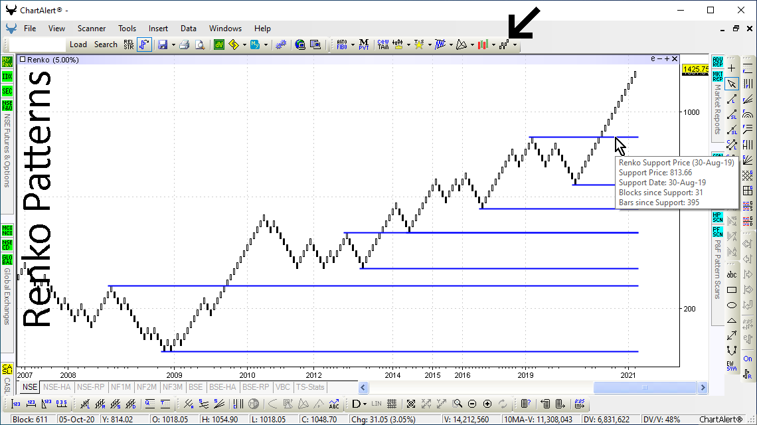757x425 pixels.
Task: Click the My Fav sidebar icon
Action: click(7, 62)
